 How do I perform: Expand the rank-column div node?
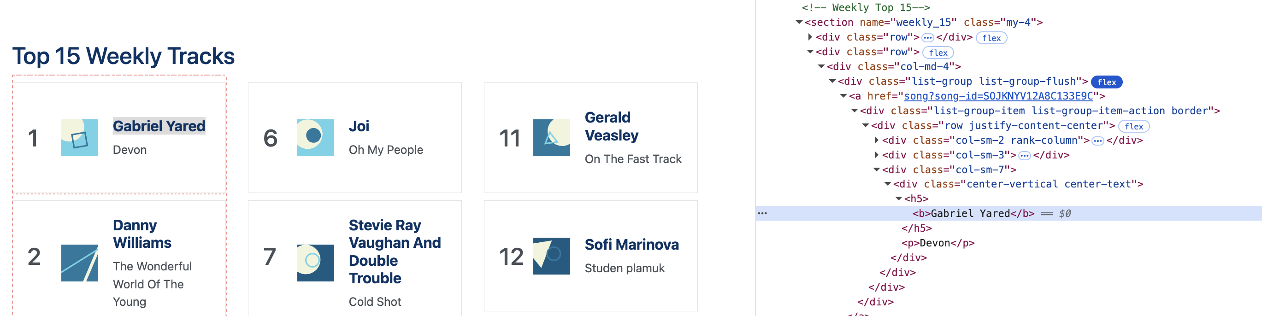(x=877, y=140)
